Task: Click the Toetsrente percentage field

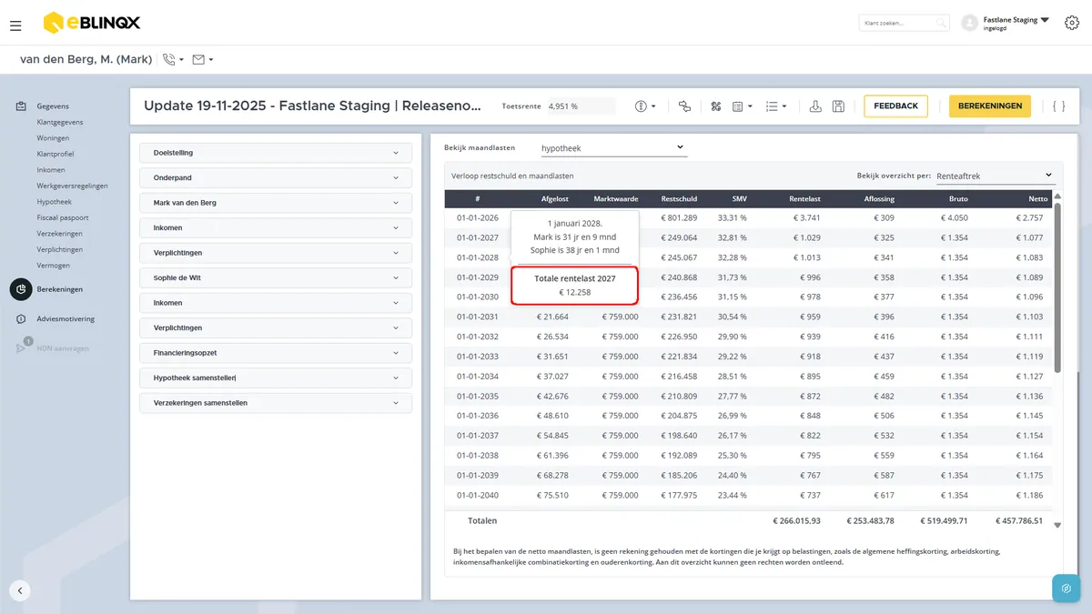Action: click(581, 106)
